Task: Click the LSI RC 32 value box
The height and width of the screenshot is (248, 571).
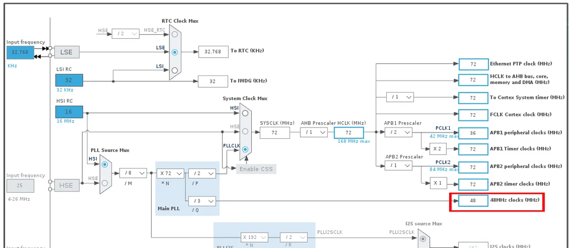Action: pos(69,81)
